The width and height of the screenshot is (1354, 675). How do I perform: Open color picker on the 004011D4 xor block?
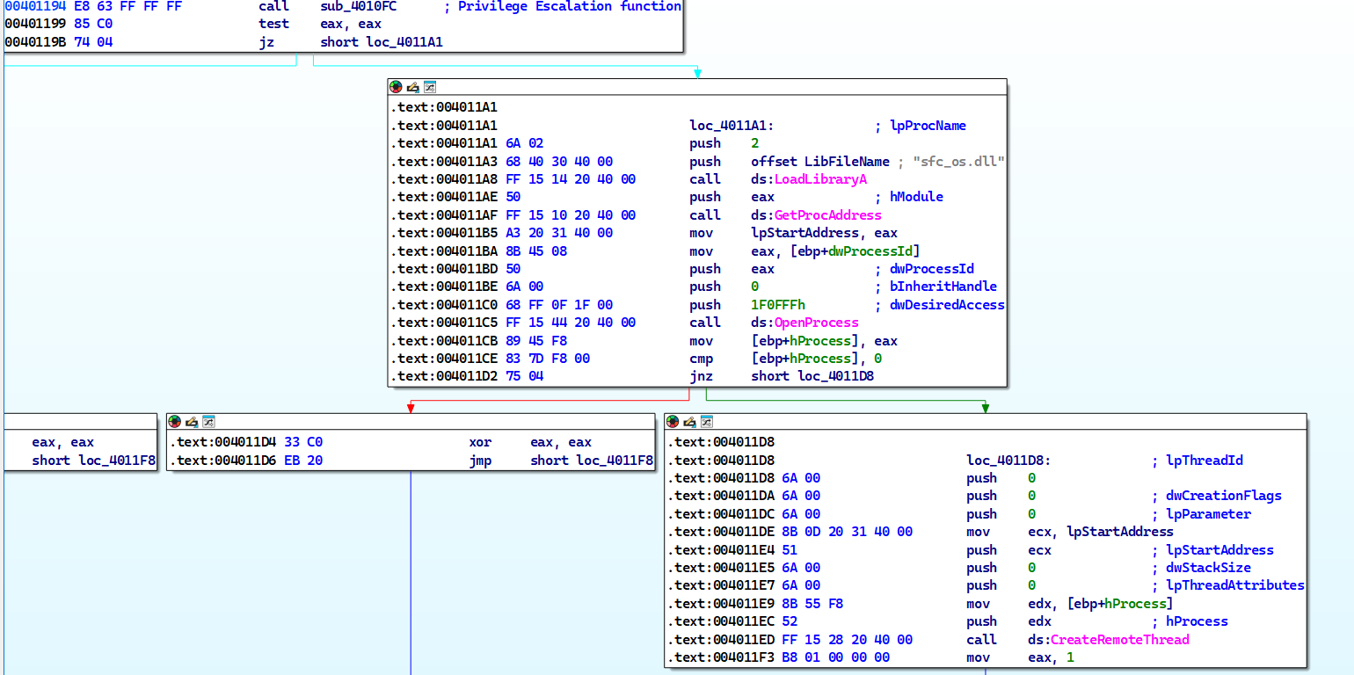(174, 422)
